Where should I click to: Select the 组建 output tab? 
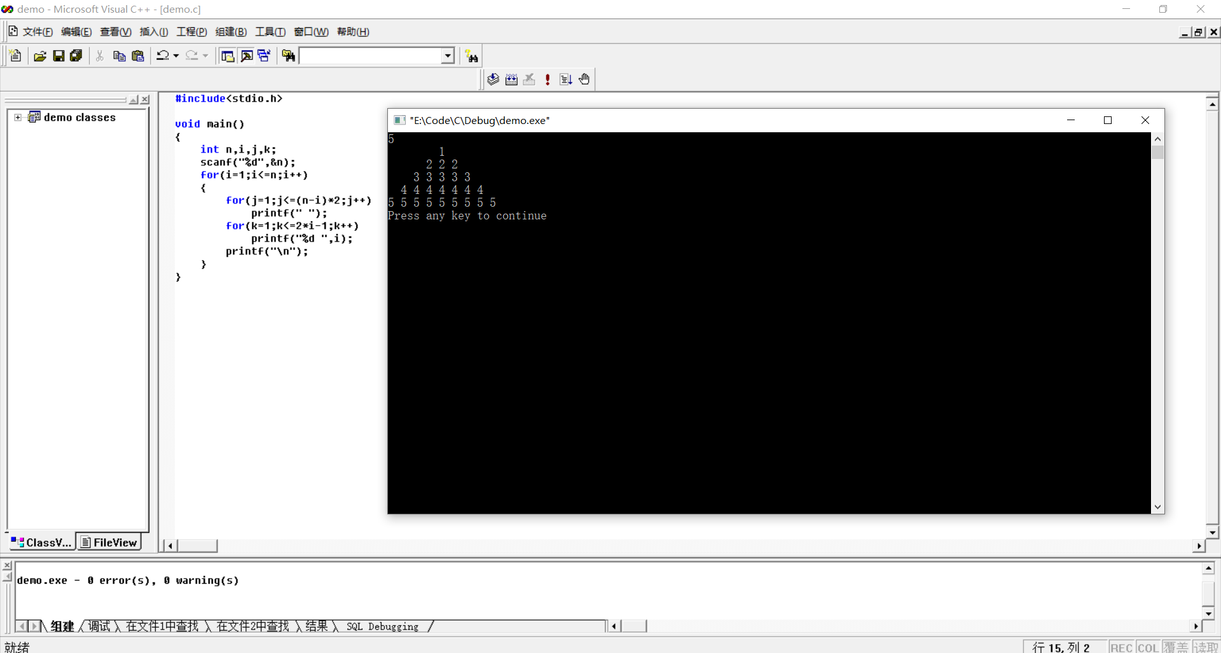coord(62,626)
